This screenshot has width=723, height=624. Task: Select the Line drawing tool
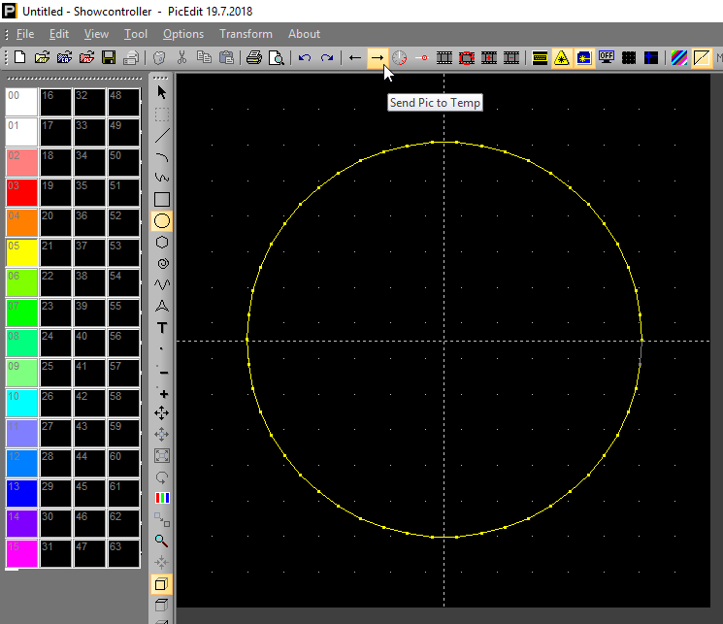point(162,136)
